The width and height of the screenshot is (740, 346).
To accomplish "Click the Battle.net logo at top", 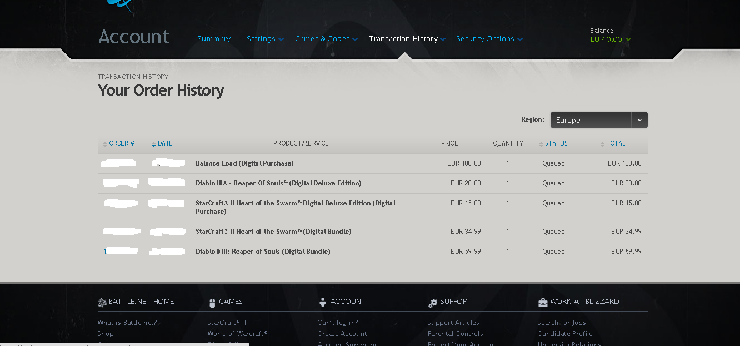I will pyautogui.click(x=121, y=5).
